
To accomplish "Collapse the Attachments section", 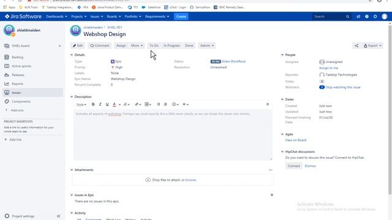I will click(72, 170).
